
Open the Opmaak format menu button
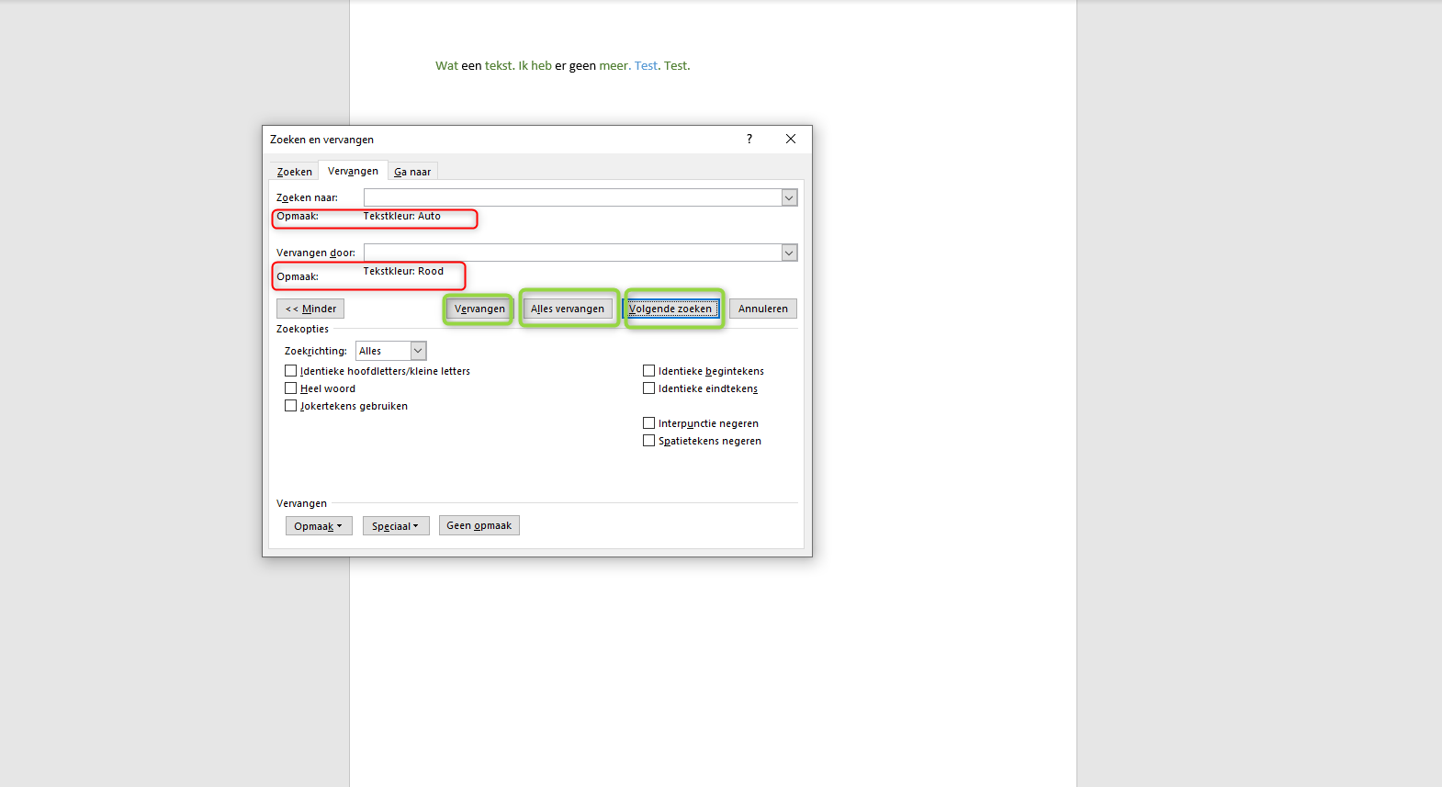tap(319, 526)
